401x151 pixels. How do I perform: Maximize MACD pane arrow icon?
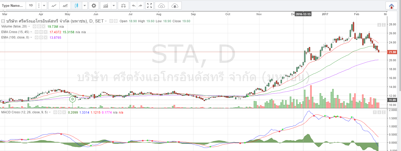tap(383, 112)
